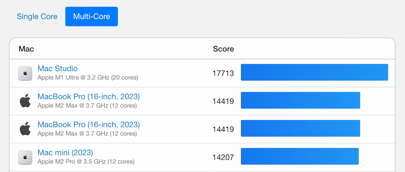Viewport: 405px width, 172px height.
Task: Click the Mac mini (2023) device icon
Action: (x=25, y=157)
